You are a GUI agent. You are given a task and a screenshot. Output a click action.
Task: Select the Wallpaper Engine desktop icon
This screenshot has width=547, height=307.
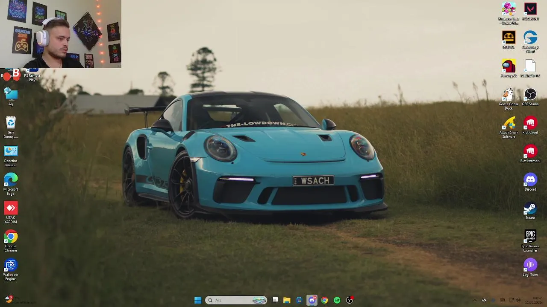click(11, 269)
